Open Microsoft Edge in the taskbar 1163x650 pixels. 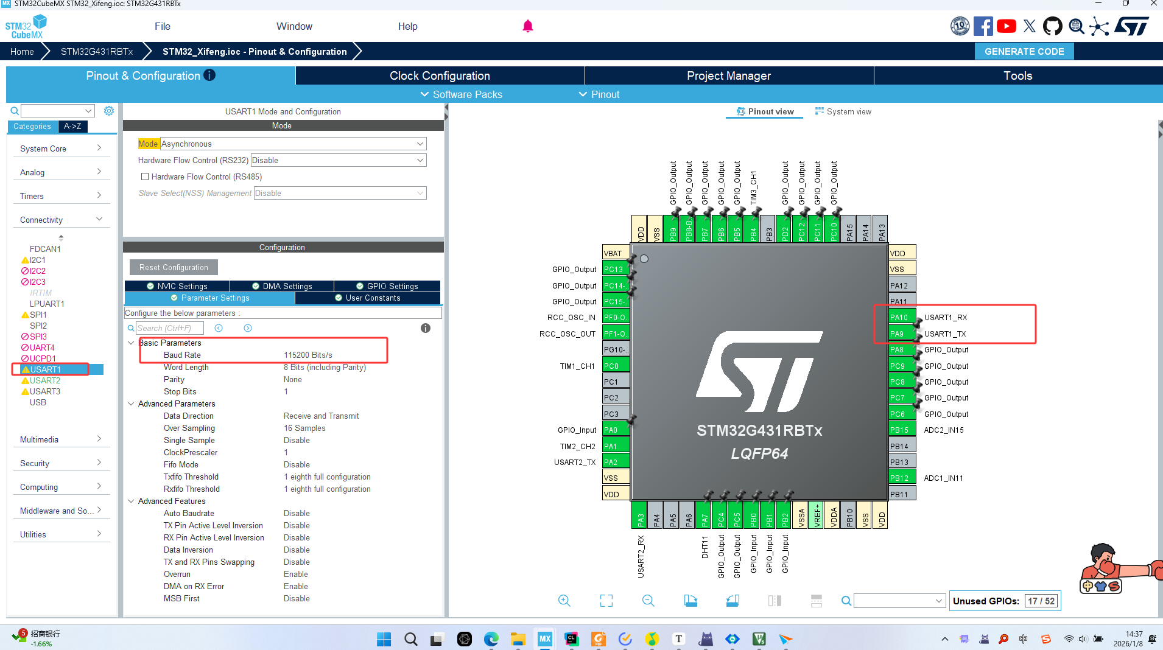tap(491, 638)
